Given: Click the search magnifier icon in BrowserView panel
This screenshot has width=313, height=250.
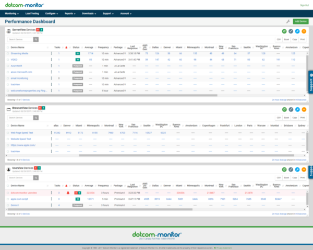Looking at the screenshot, I should pyautogui.click(x=37, y=118).
